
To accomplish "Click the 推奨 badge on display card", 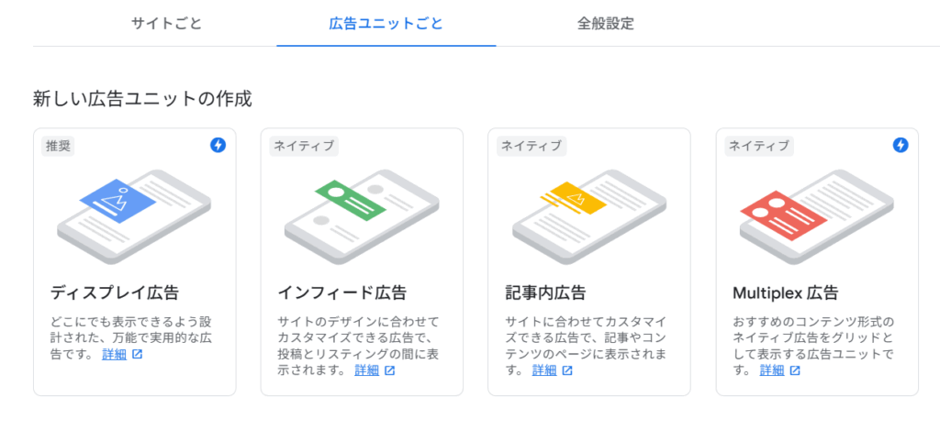I will pyautogui.click(x=58, y=146).
